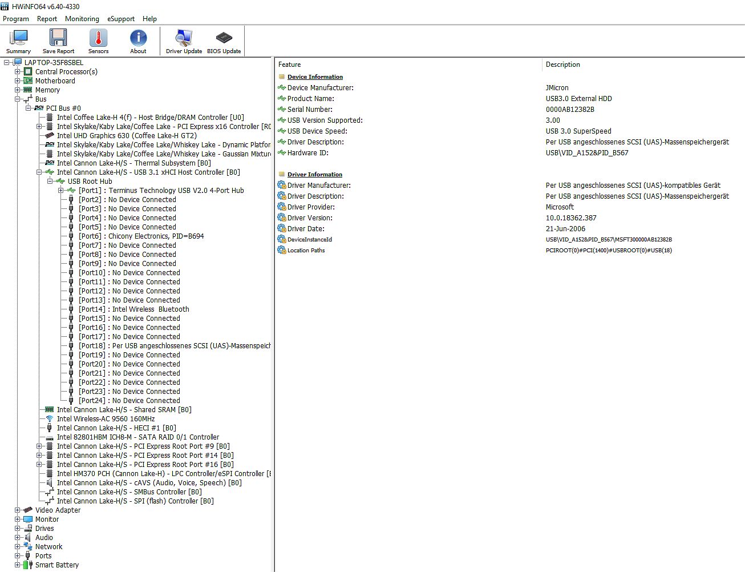Image resolution: width=745 pixels, height=572 pixels.
Task: Click the USB Device Speed row
Action: pyautogui.click(x=509, y=131)
